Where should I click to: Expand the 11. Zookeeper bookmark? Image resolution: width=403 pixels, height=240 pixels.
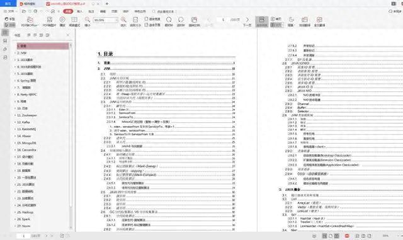[15, 115]
